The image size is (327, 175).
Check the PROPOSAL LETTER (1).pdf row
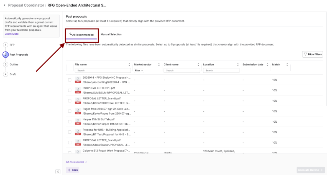[70, 90]
